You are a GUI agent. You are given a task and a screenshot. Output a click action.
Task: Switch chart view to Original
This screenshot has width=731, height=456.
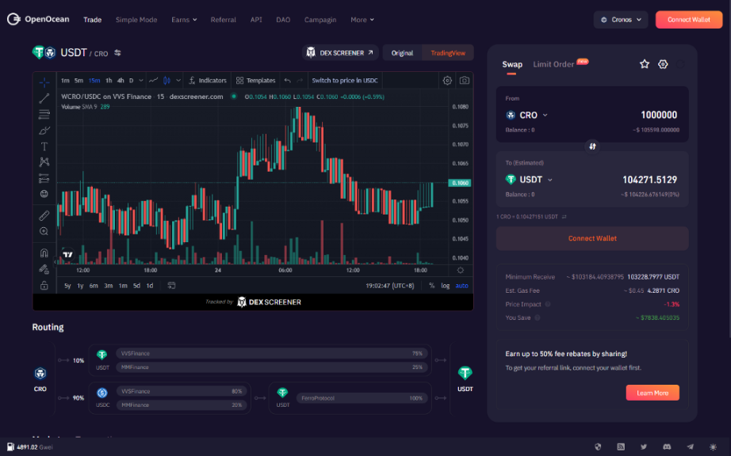[402, 53]
